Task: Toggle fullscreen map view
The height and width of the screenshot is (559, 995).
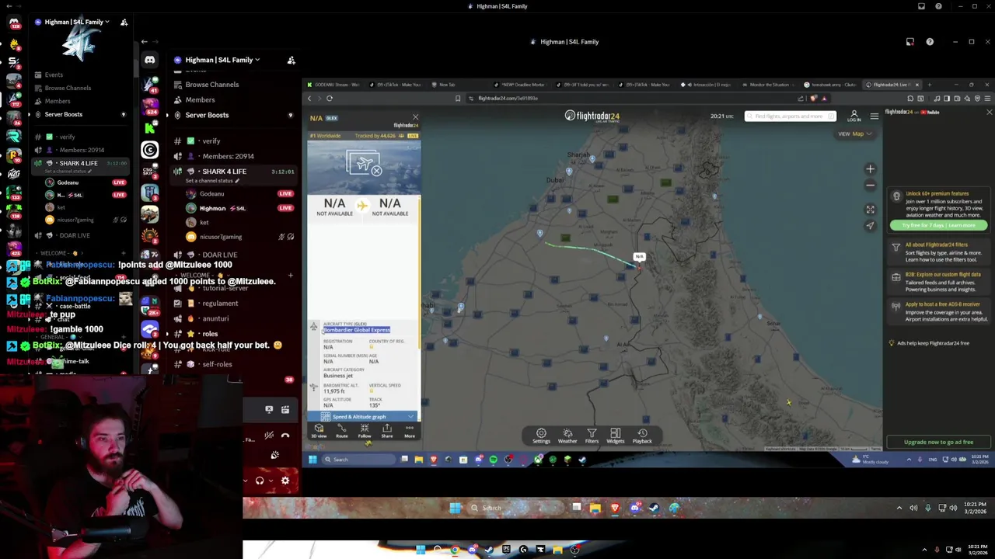Action: [x=870, y=210]
